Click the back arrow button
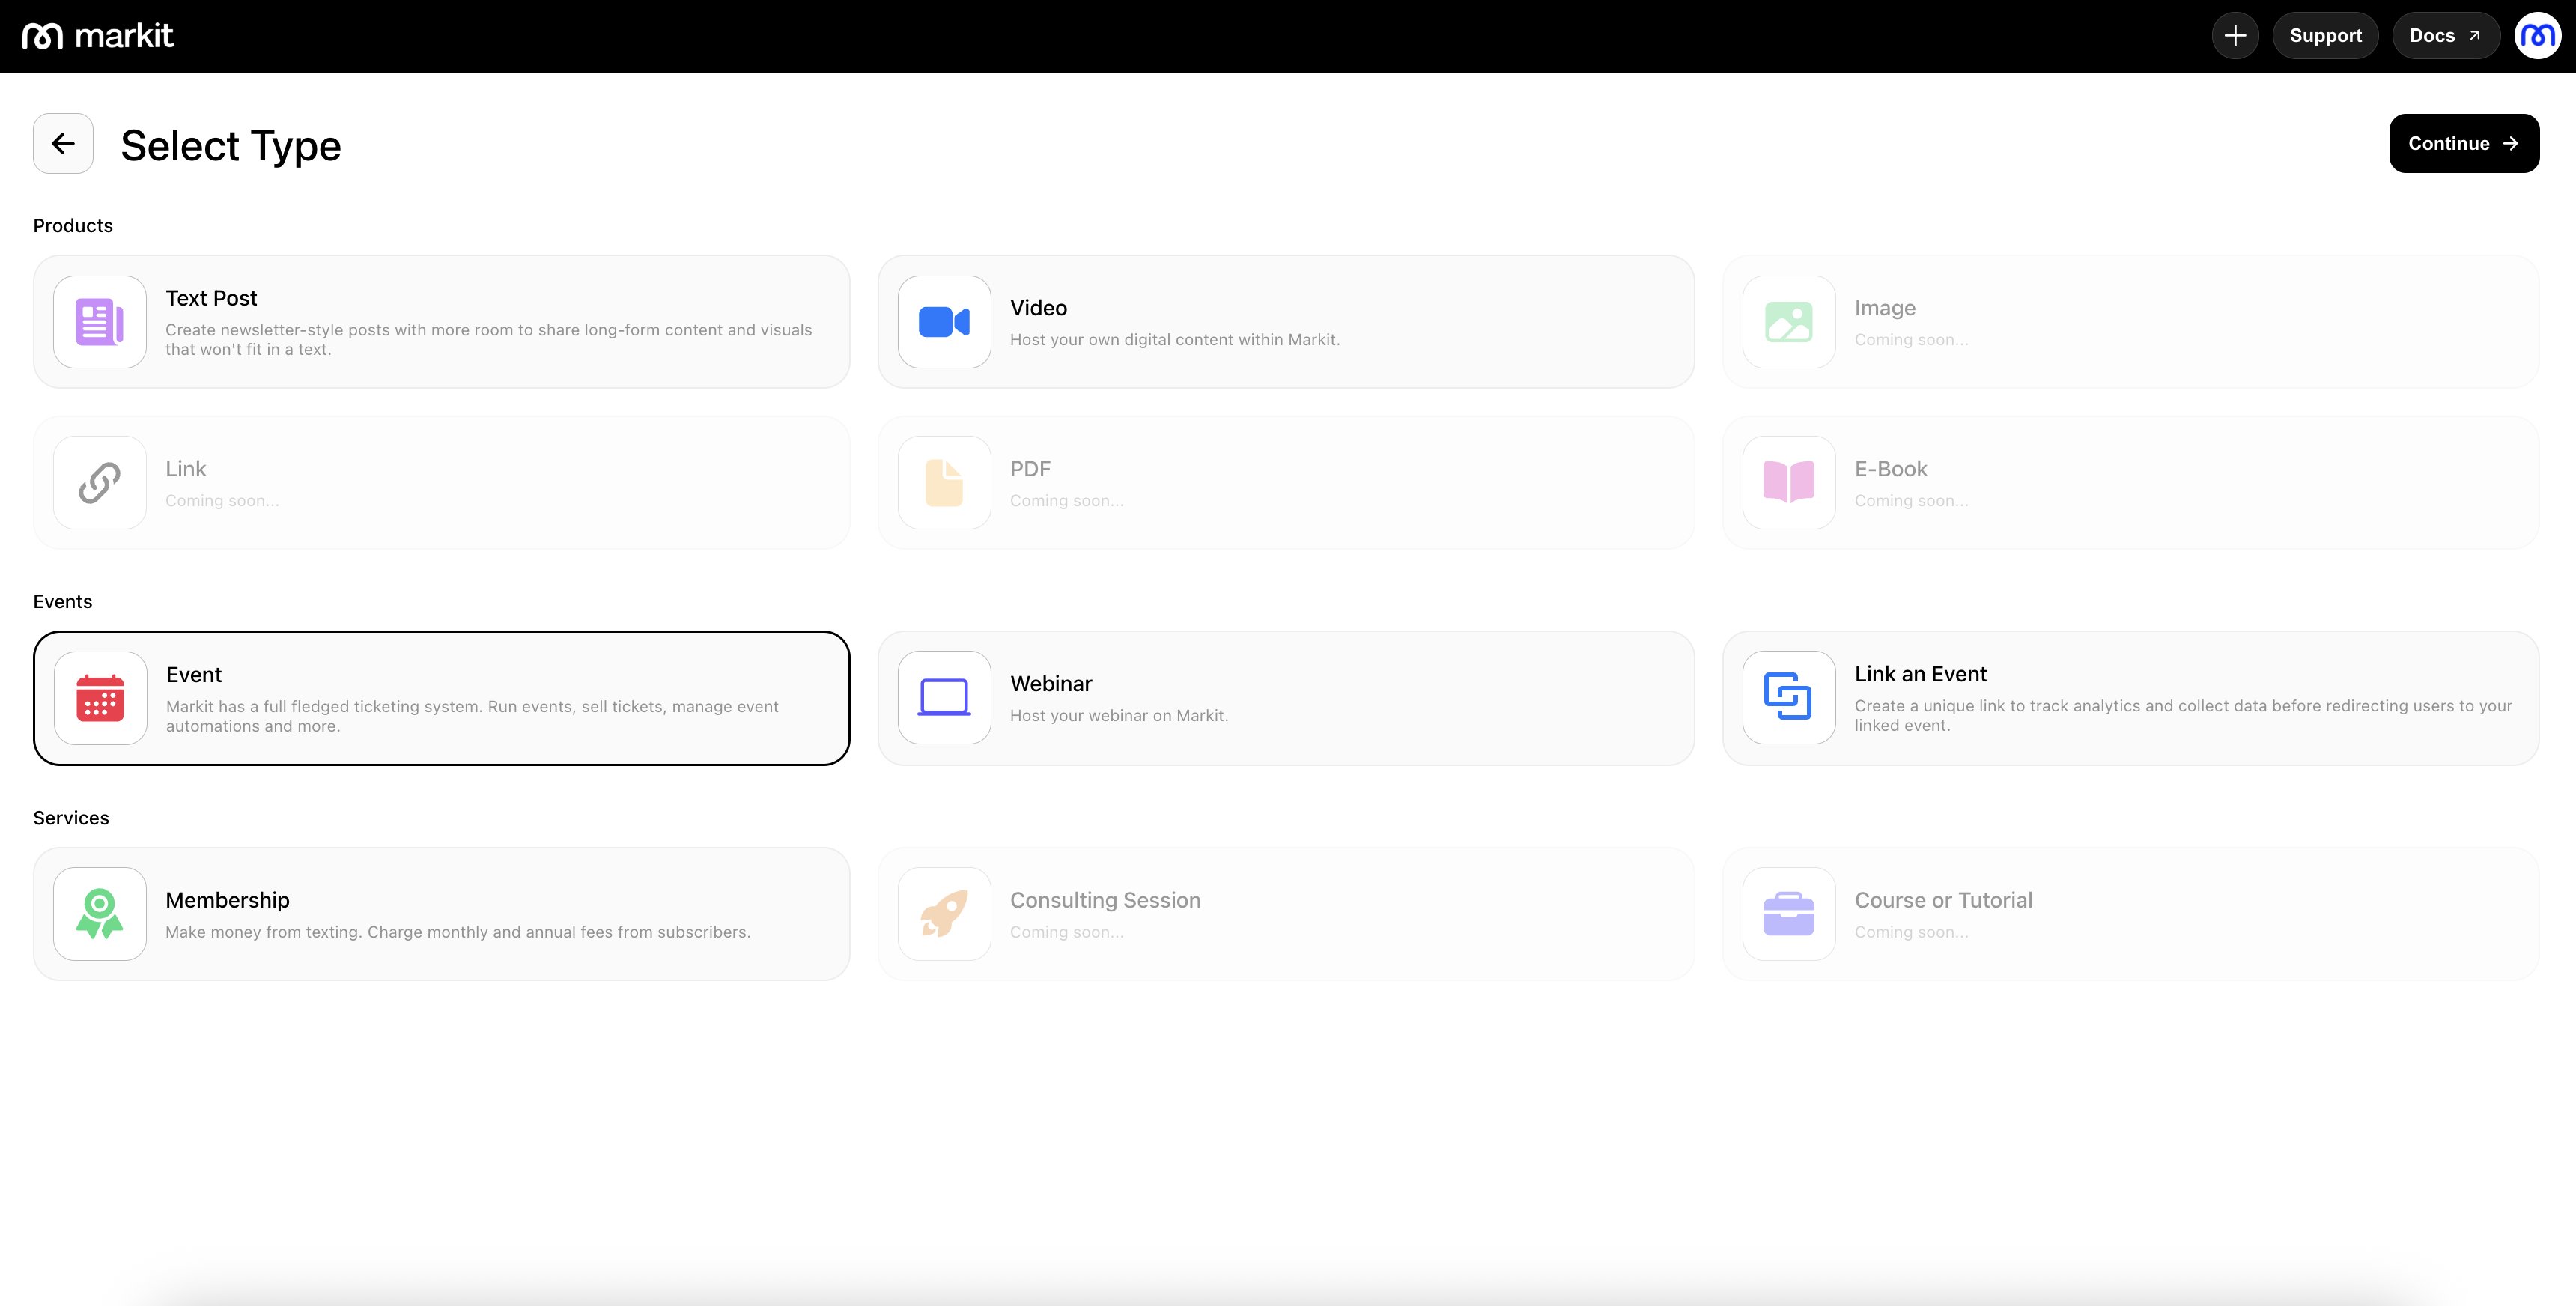Screen dimensions: 2576x1306 click(x=63, y=144)
